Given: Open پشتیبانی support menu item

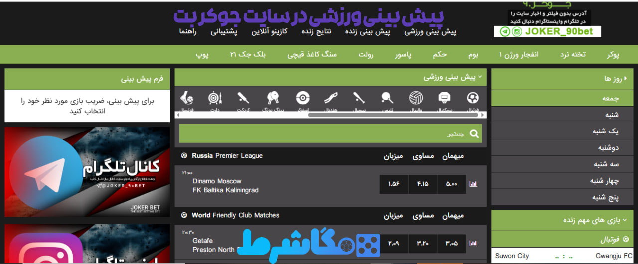Looking at the screenshot, I should (224, 32).
